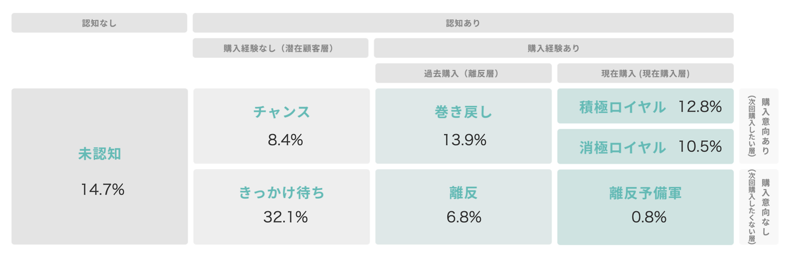790x258 pixels.
Task: Select the 12.8% value beside 積極ロイヤル
Action: [x=699, y=107]
